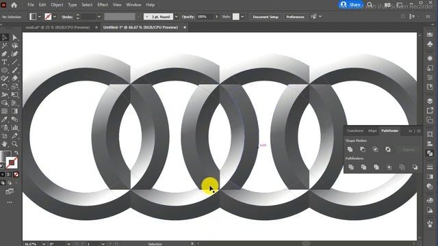Set paint mode to Gradient
The image size is (438, 246).
(x=9, y=175)
